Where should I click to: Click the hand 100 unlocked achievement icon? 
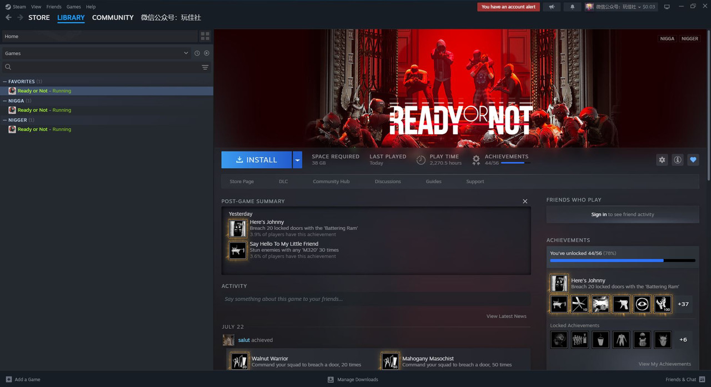[663, 304]
